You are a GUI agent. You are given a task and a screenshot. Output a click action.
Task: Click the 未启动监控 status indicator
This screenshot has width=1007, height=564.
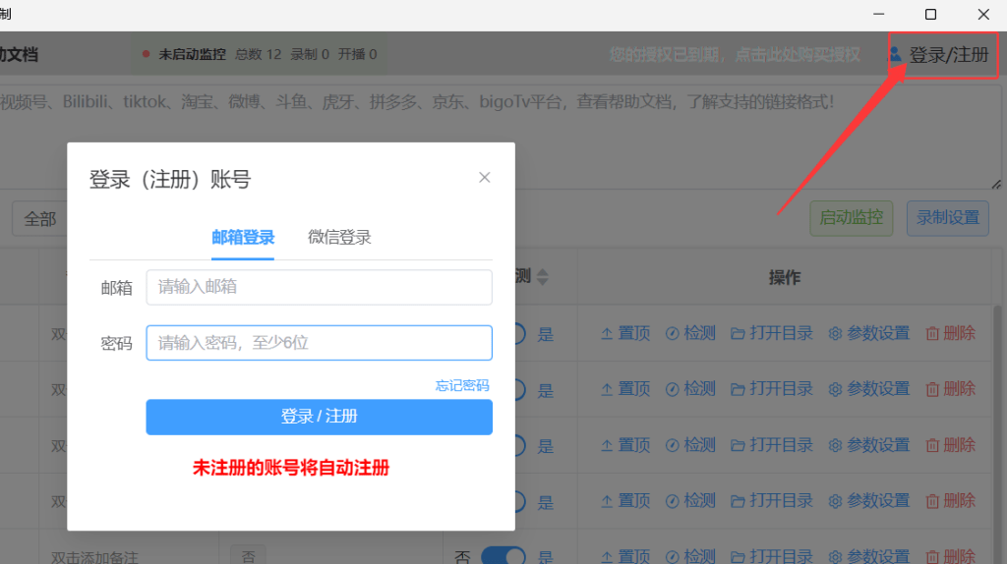(184, 55)
